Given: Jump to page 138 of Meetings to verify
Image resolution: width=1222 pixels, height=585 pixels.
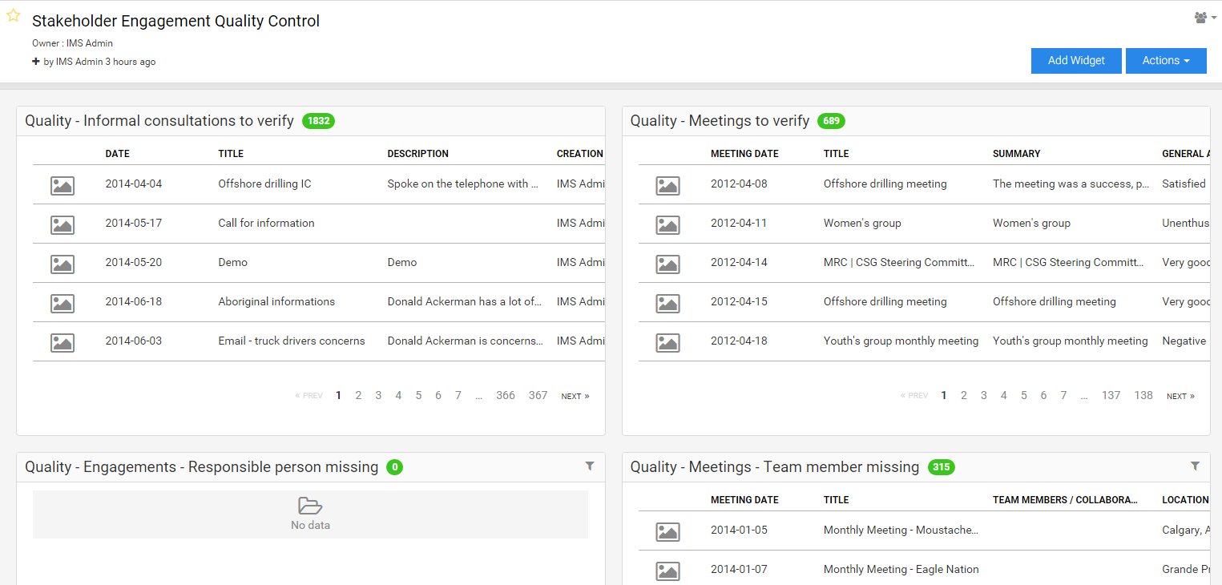Looking at the screenshot, I should (x=1143, y=396).
